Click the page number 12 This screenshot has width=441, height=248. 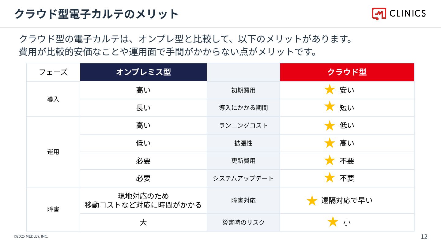point(424,237)
